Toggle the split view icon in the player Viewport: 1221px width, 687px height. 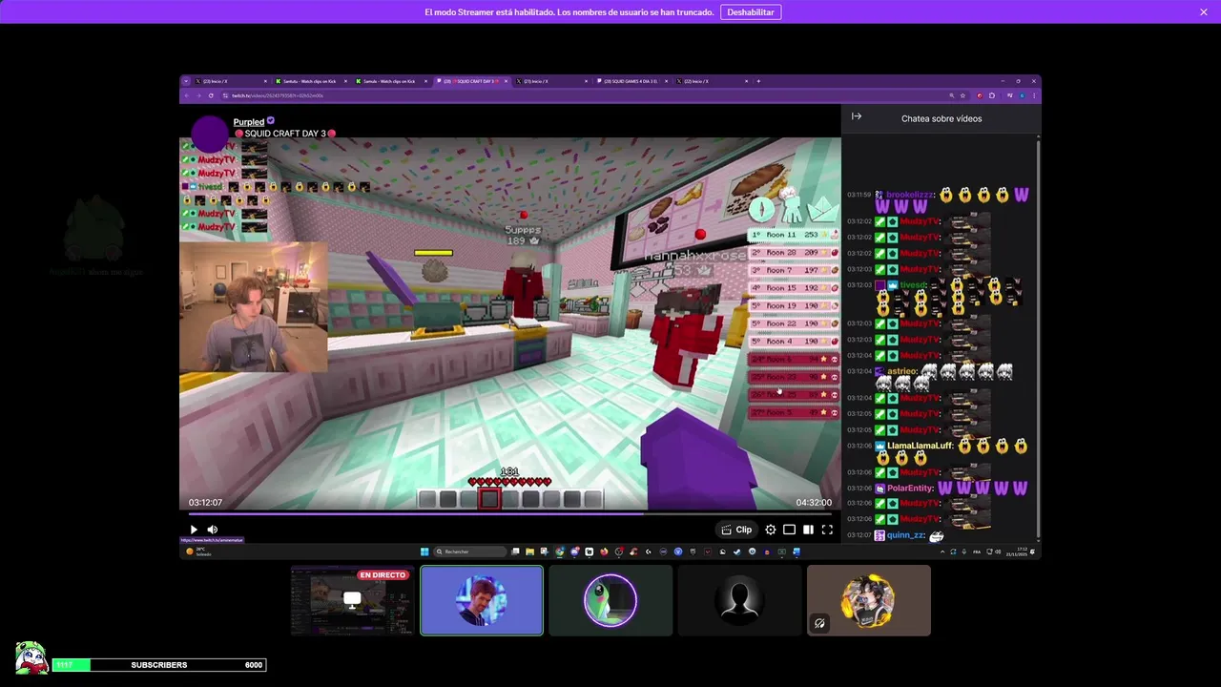(808, 530)
